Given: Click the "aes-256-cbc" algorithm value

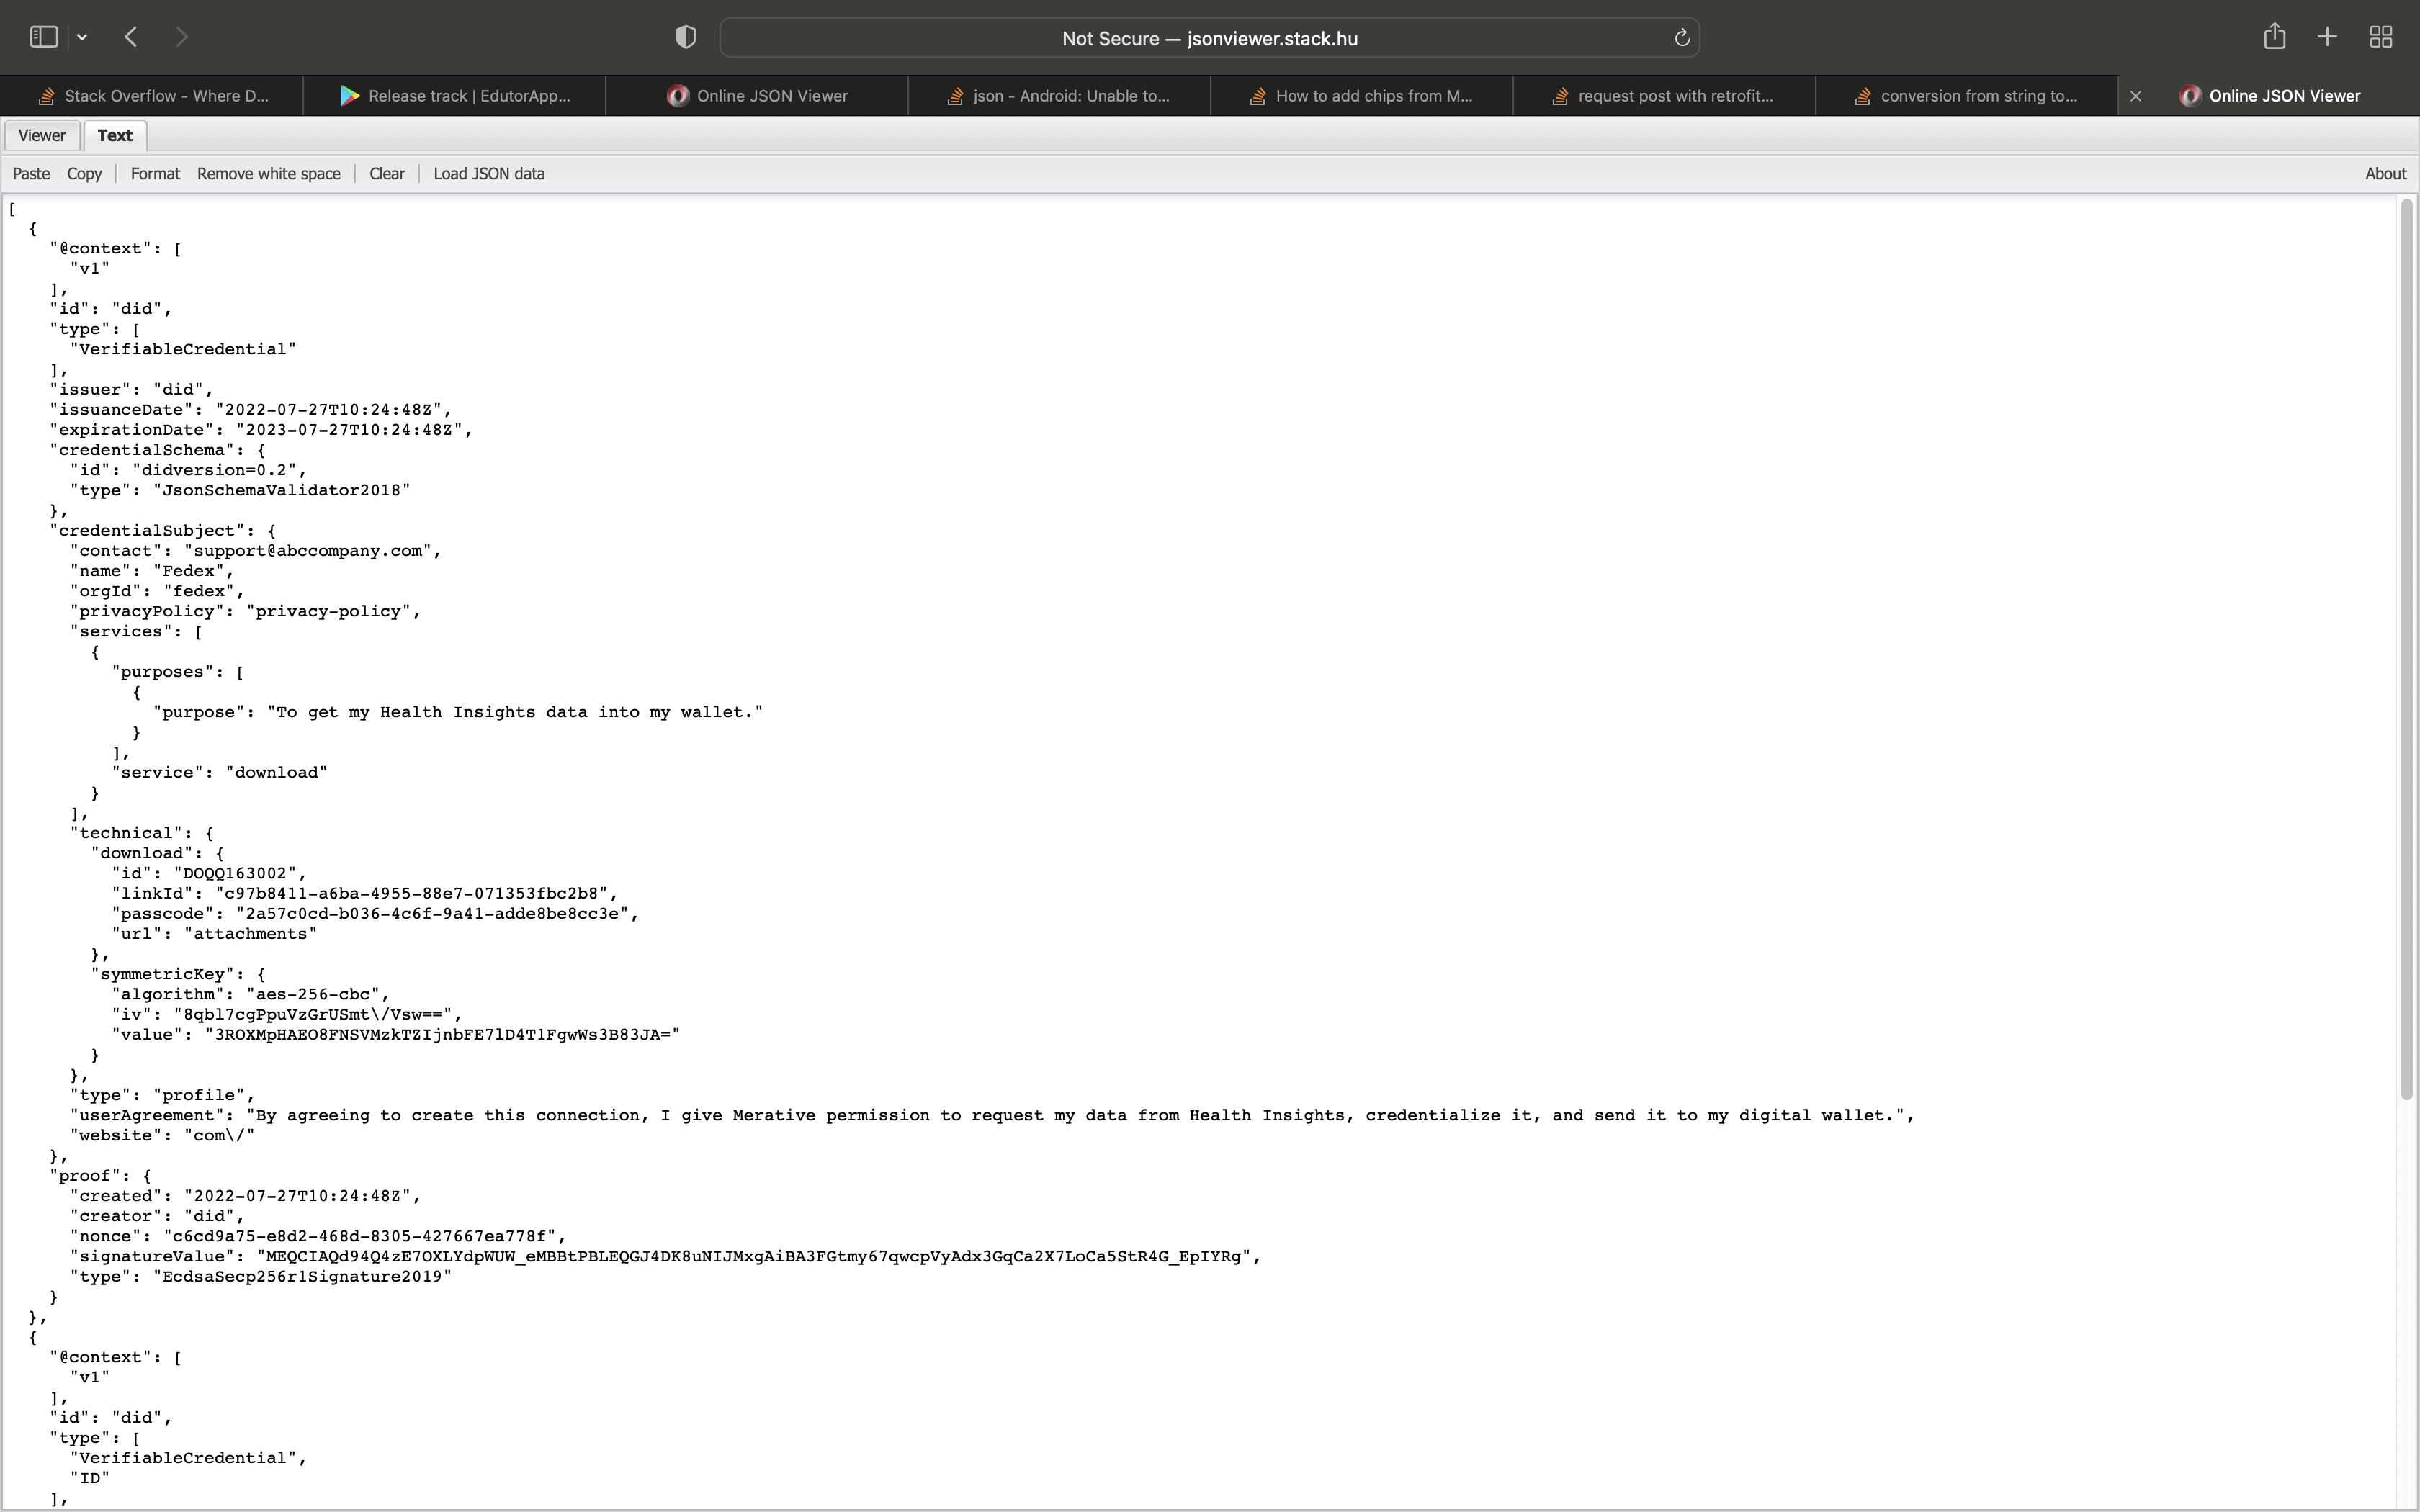Looking at the screenshot, I should [313, 994].
